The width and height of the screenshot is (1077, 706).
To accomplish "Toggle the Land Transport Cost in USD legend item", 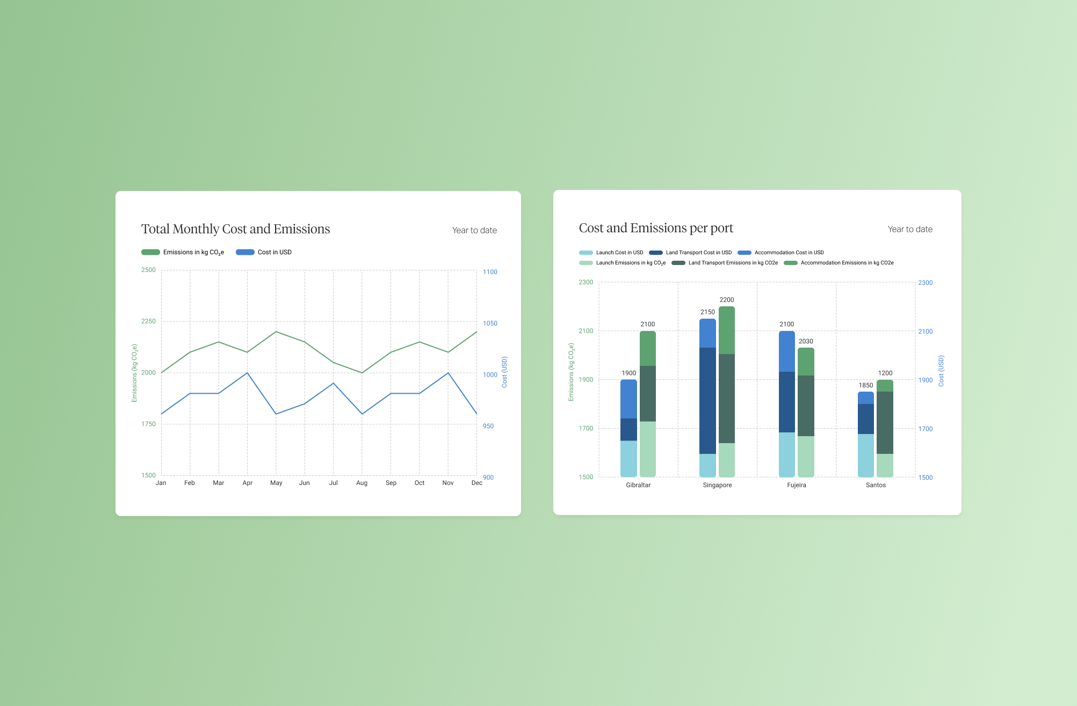I will pyautogui.click(x=690, y=253).
